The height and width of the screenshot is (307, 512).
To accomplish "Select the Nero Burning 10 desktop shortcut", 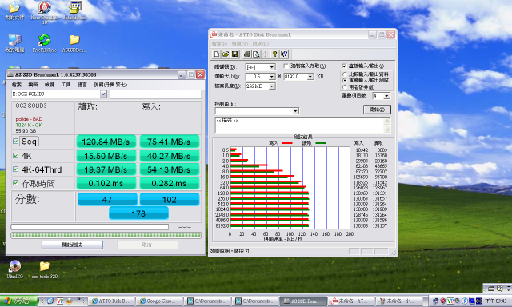I will (x=45, y=13).
